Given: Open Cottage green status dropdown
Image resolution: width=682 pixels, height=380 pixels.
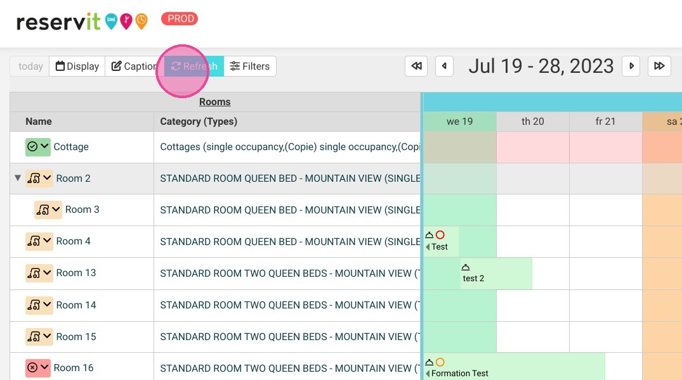Looking at the screenshot, I should [x=38, y=147].
